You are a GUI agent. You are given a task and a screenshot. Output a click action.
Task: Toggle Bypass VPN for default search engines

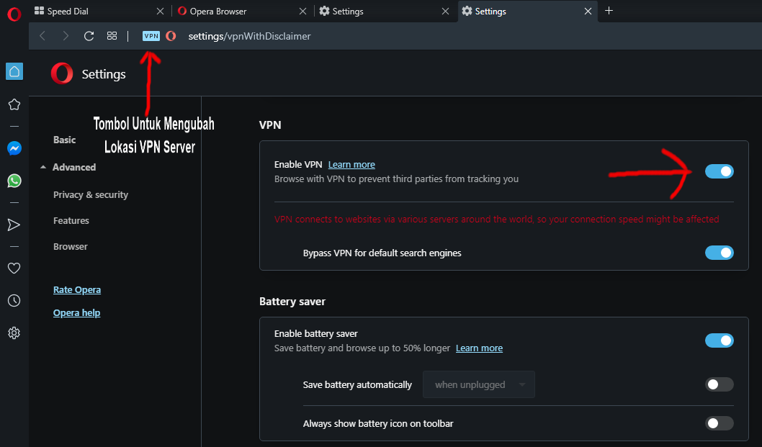720,253
